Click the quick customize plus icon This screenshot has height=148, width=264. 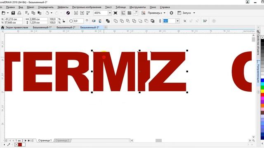(214, 21)
